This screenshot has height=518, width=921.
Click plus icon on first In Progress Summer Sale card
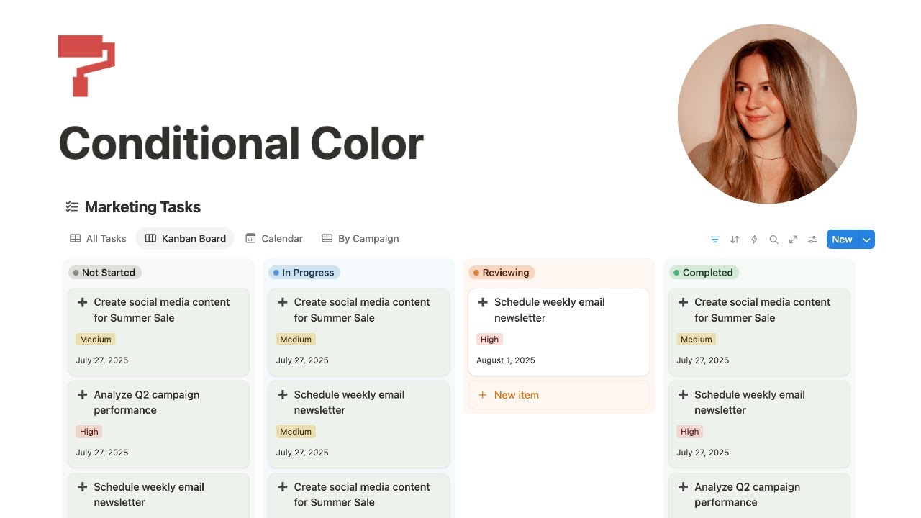(283, 302)
